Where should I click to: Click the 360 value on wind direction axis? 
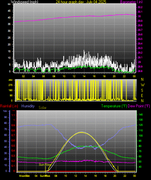pyautogui.click(x=11, y=80)
